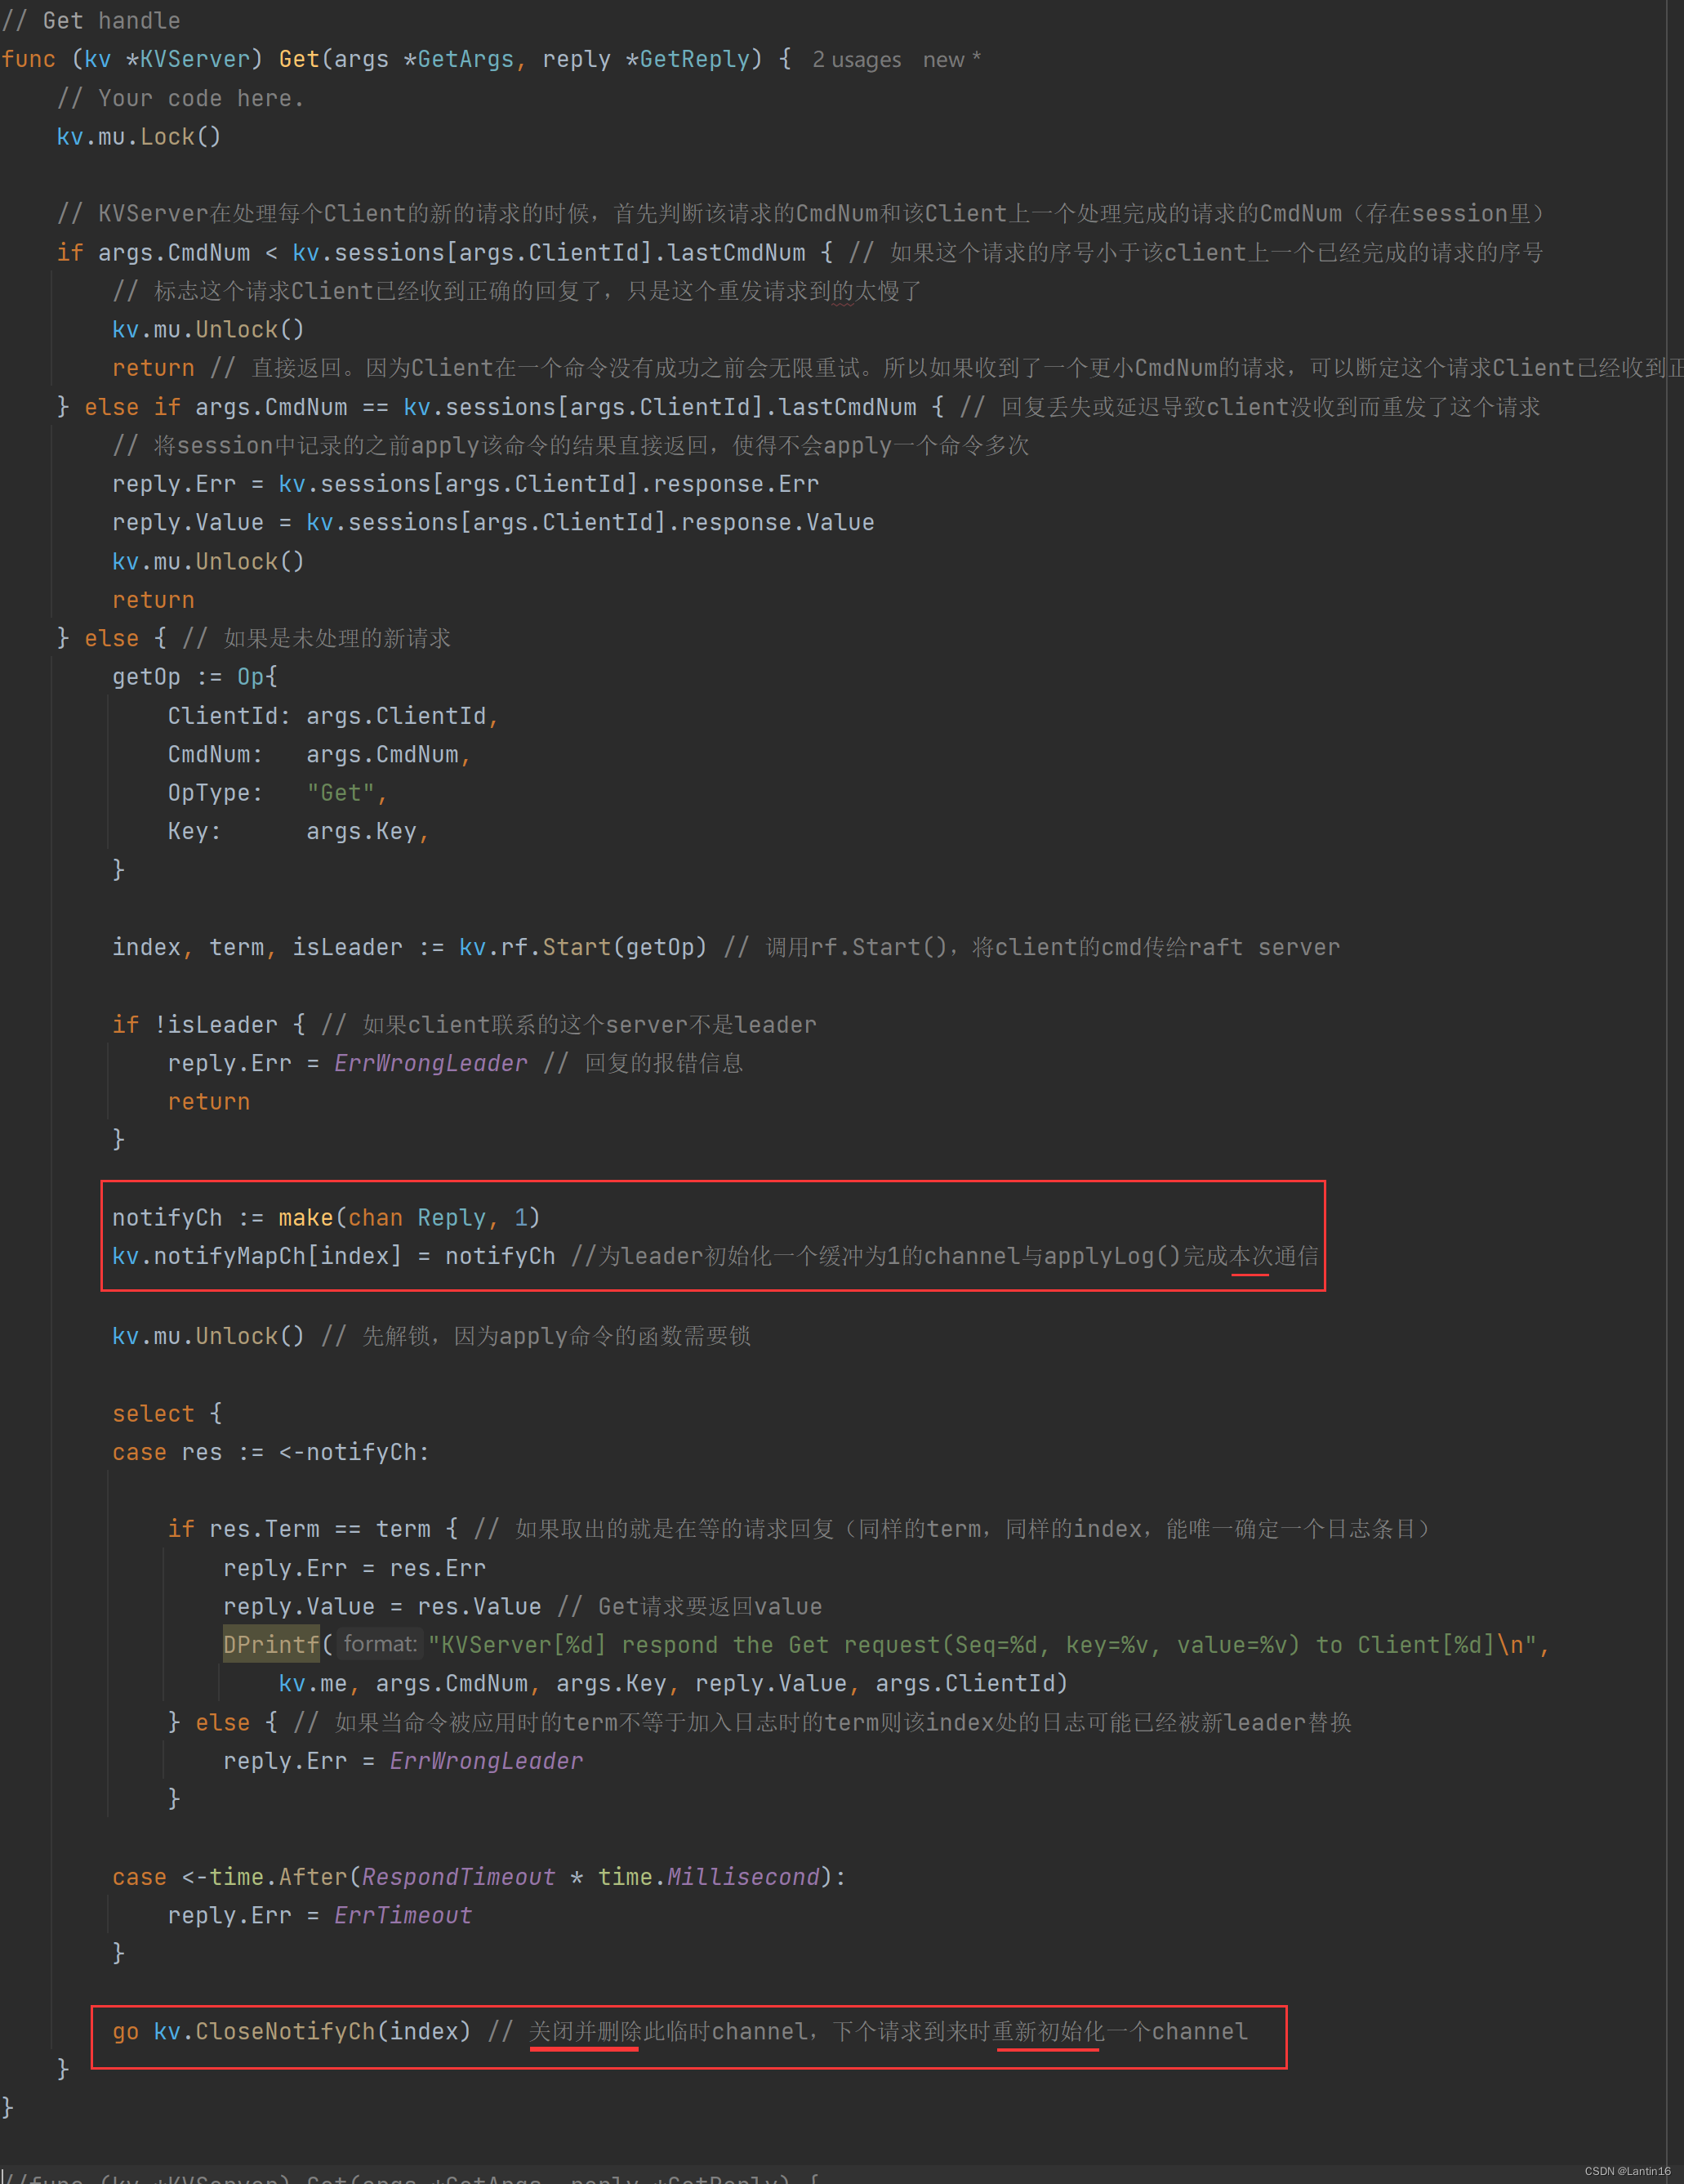Click the CSDN @Lantin16 watermark text

tap(1626, 2171)
